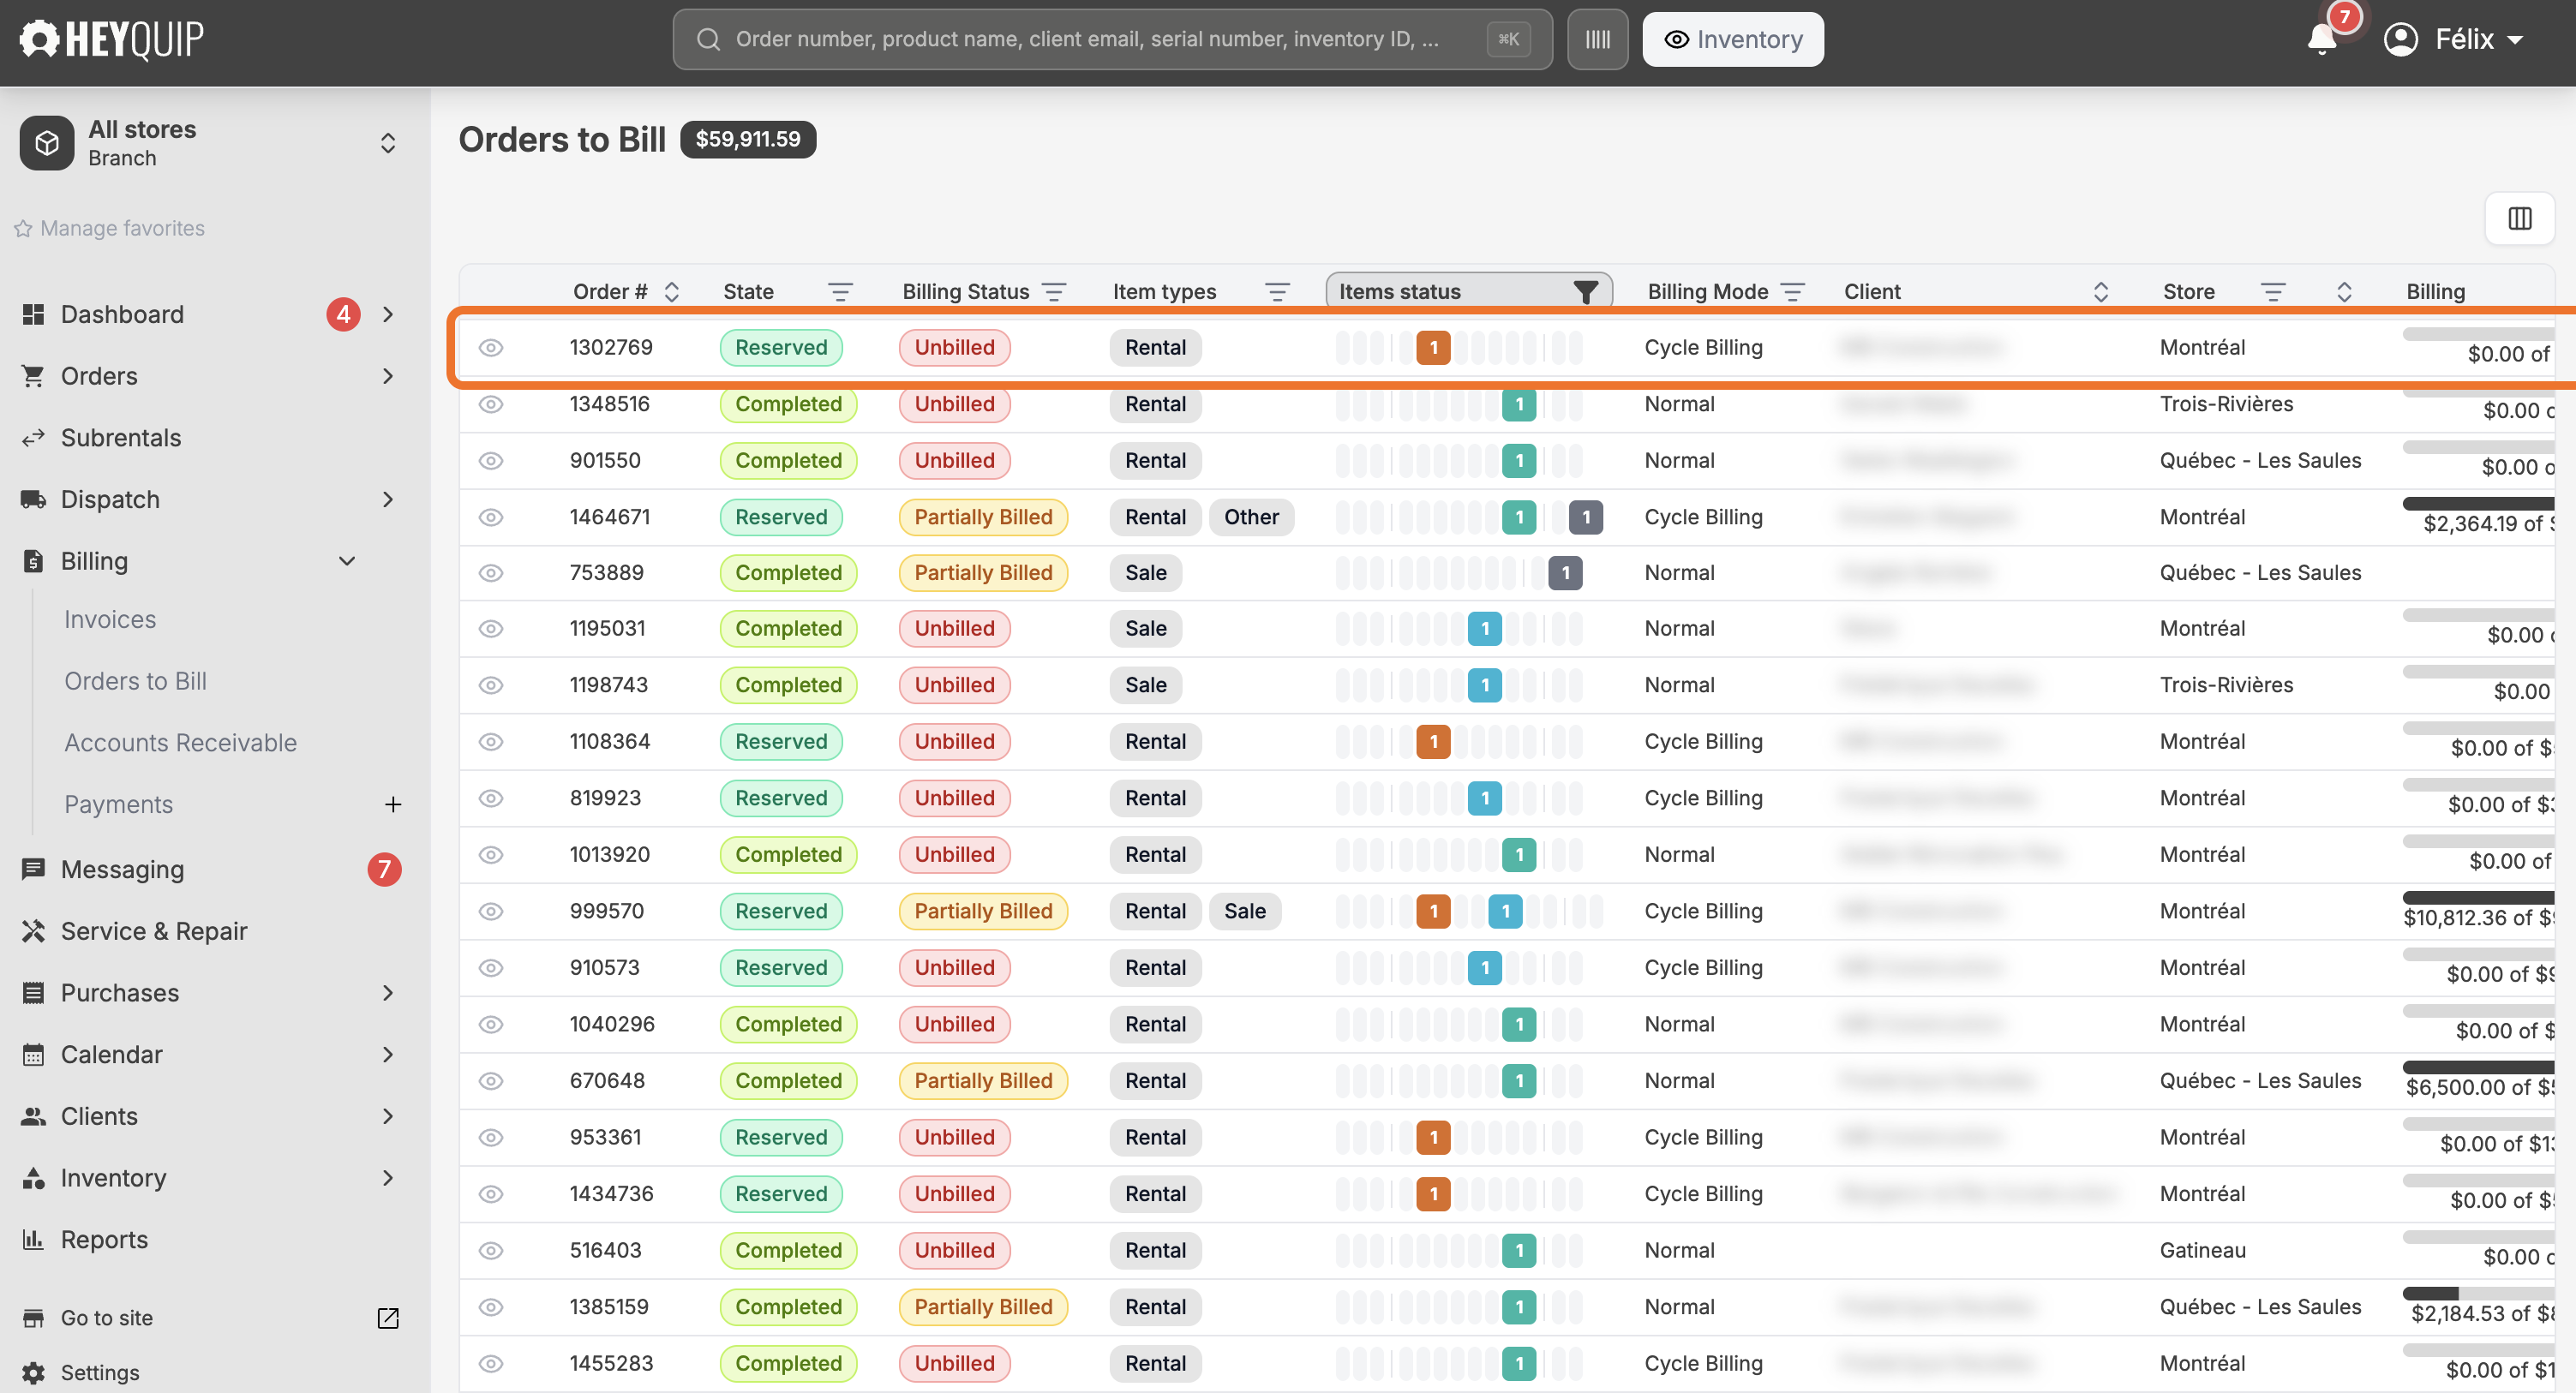Sort by Order # column arrows
The width and height of the screenshot is (2576, 1393).
672,292
